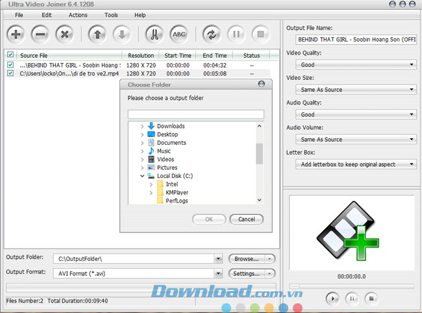Move the selected file up with arrow icon
This screenshot has height=313, width=422.
(97, 34)
